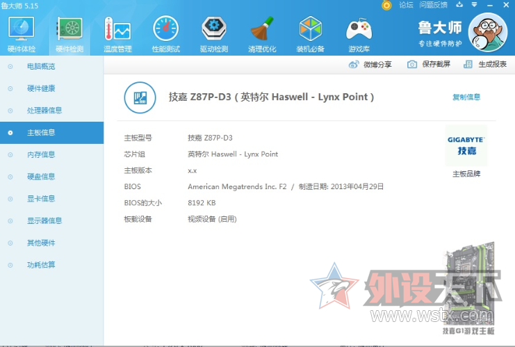Viewport: 515px width, 347px height.
Task: Click the motherboard circle icon
Action: (x=140, y=97)
